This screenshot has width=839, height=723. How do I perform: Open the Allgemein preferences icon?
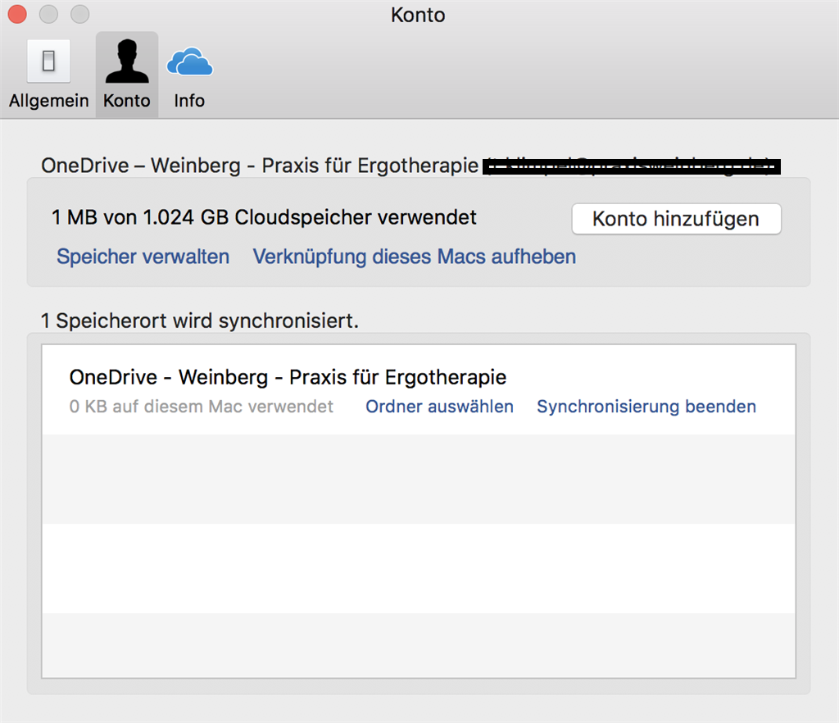click(x=48, y=61)
